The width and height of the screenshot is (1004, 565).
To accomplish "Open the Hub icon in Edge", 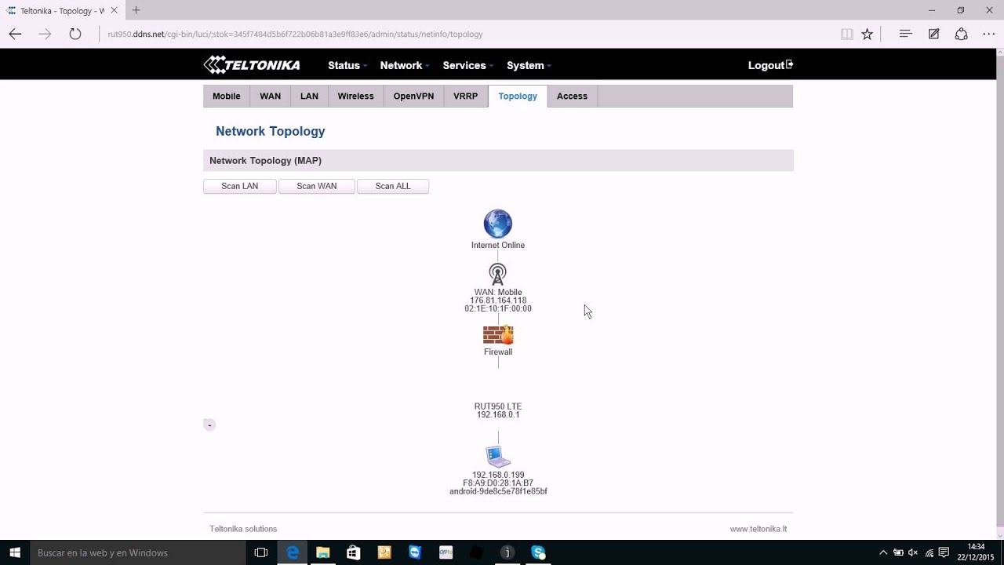I will click(905, 34).
